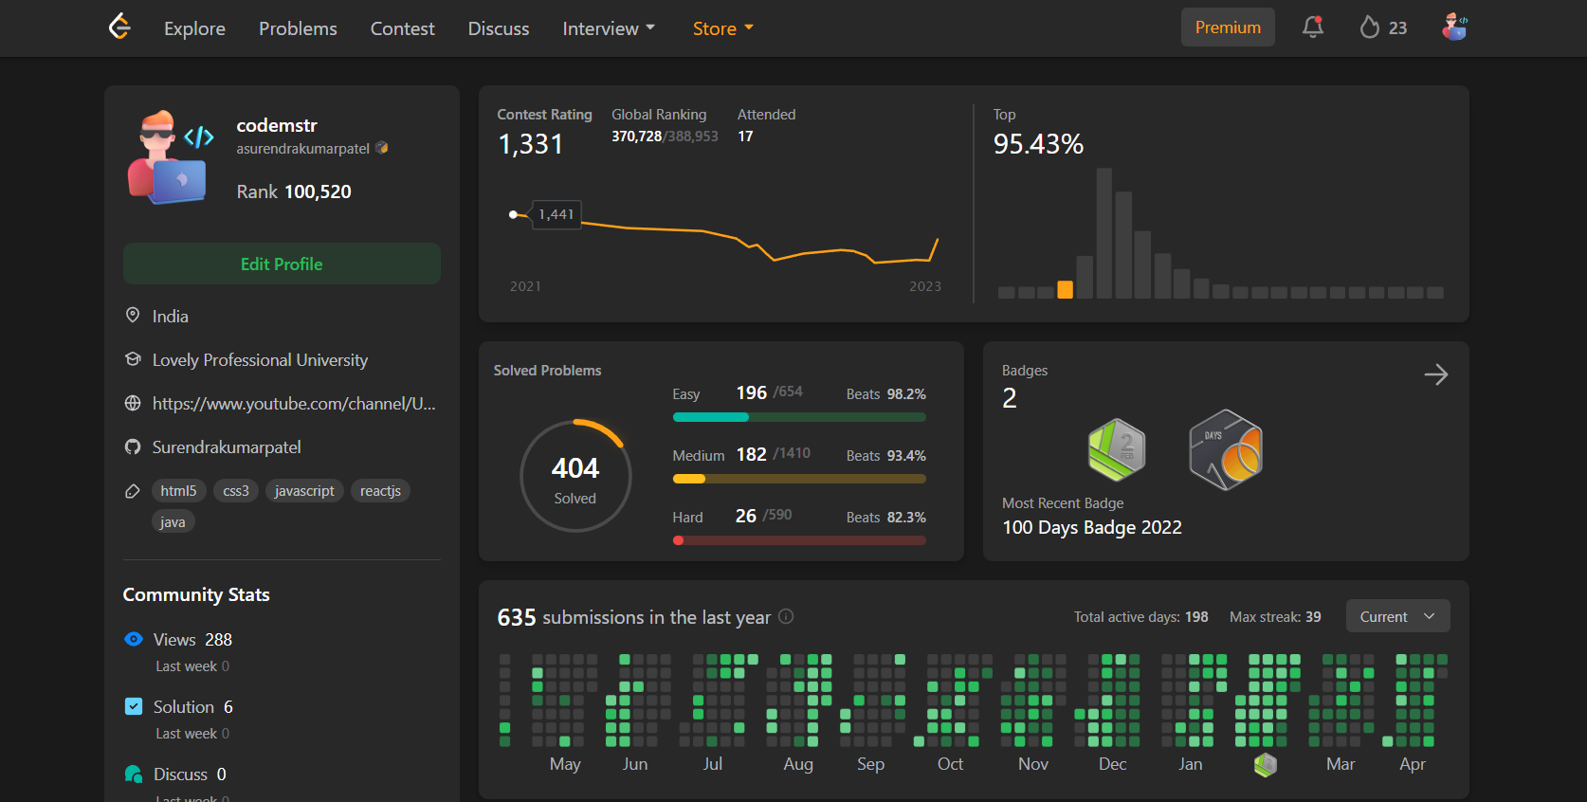Open the user avatar menu
Screen dimensions: 1587x802
tap(1454, 27)
